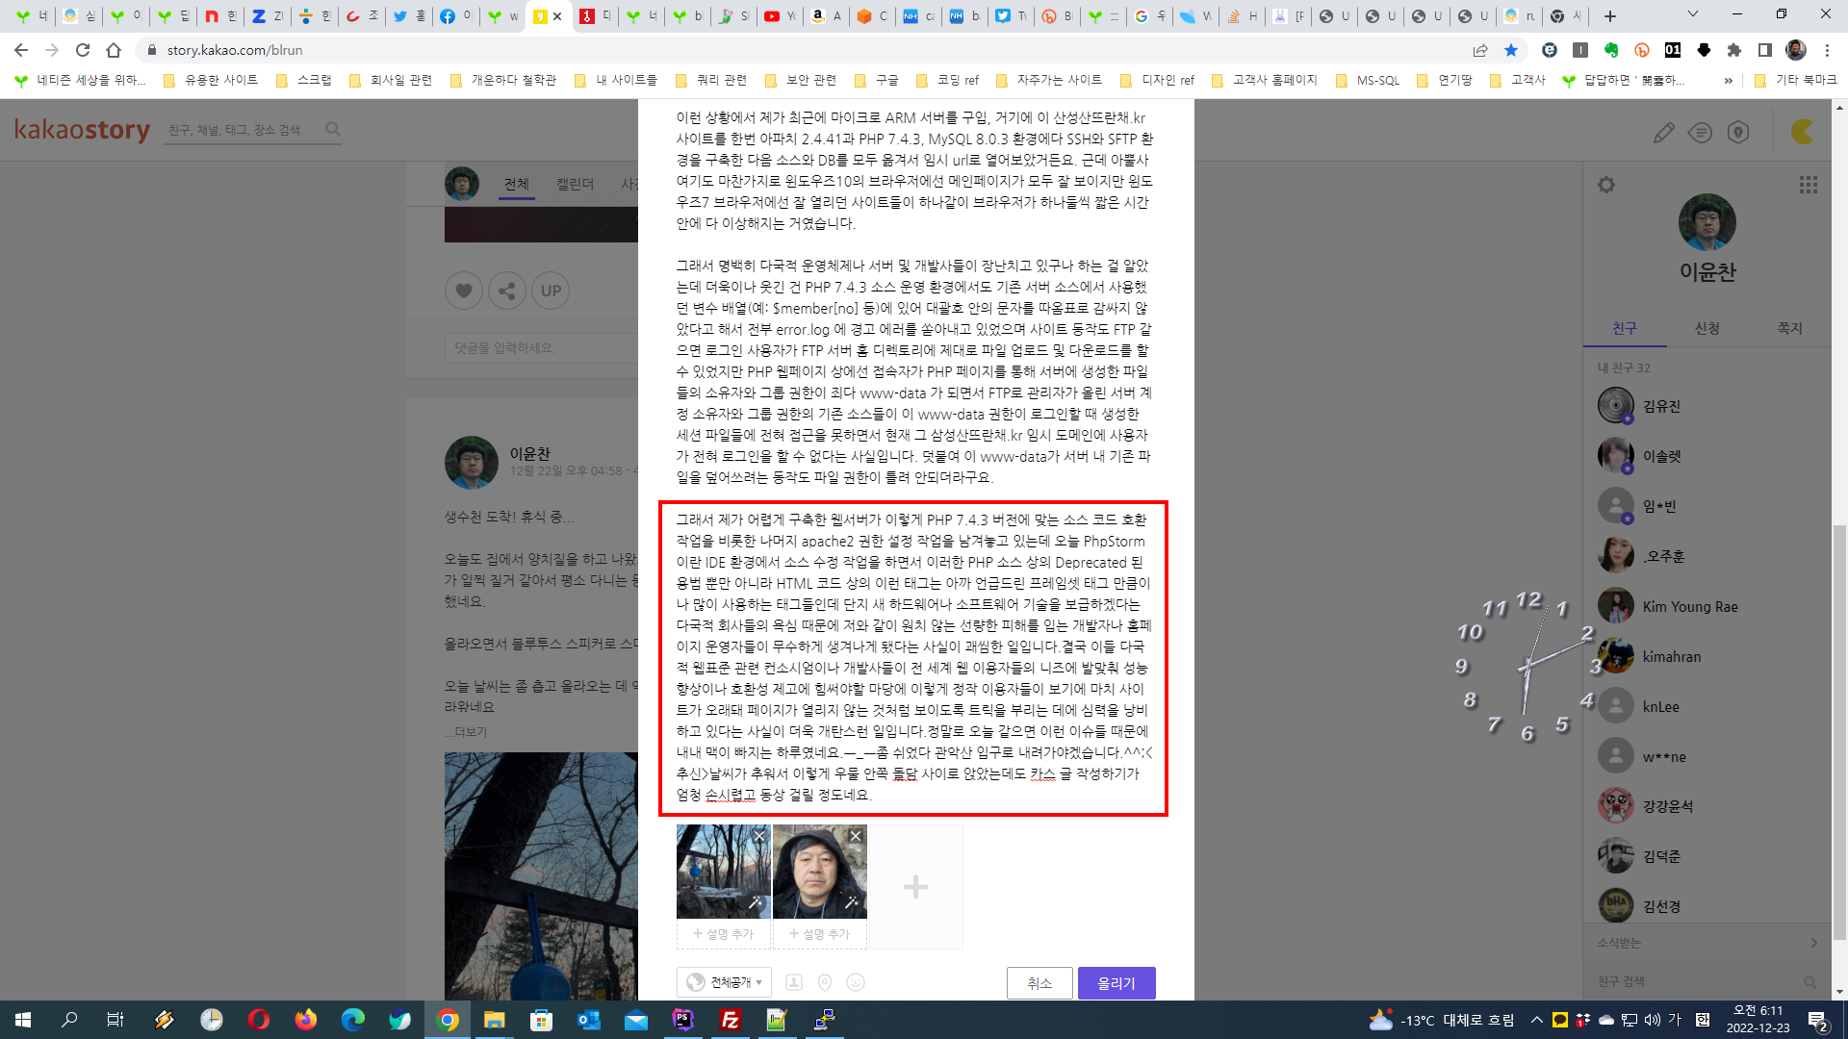
Task: Click the 올리기 post button
Action: click(1116, 983)
